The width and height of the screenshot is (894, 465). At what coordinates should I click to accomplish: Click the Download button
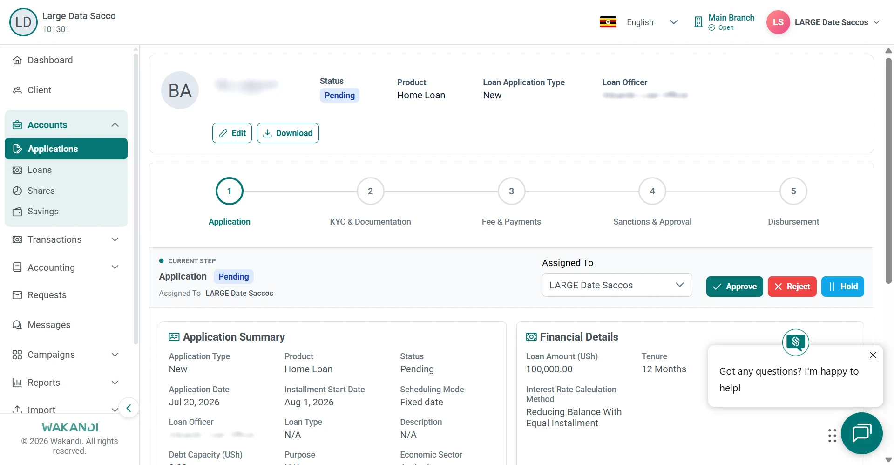click(288, 133)
